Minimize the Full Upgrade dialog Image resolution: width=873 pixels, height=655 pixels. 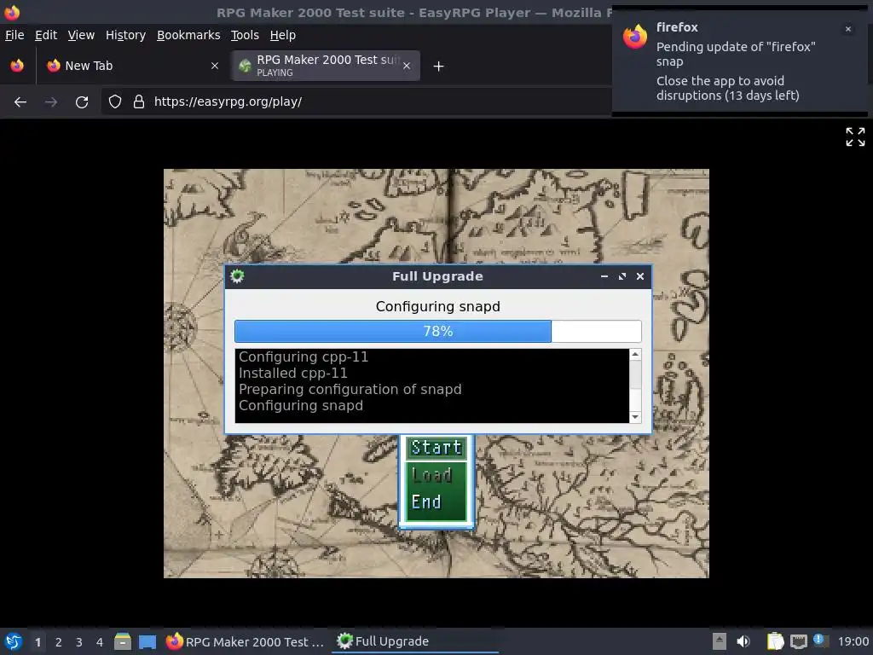[604, 276]
